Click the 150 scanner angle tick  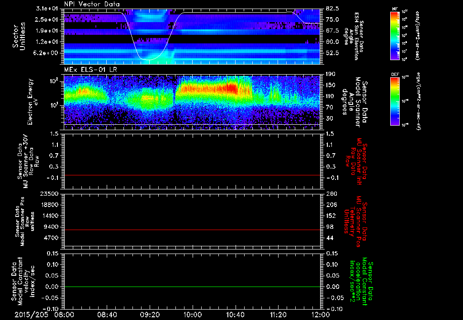pos(331,85)
